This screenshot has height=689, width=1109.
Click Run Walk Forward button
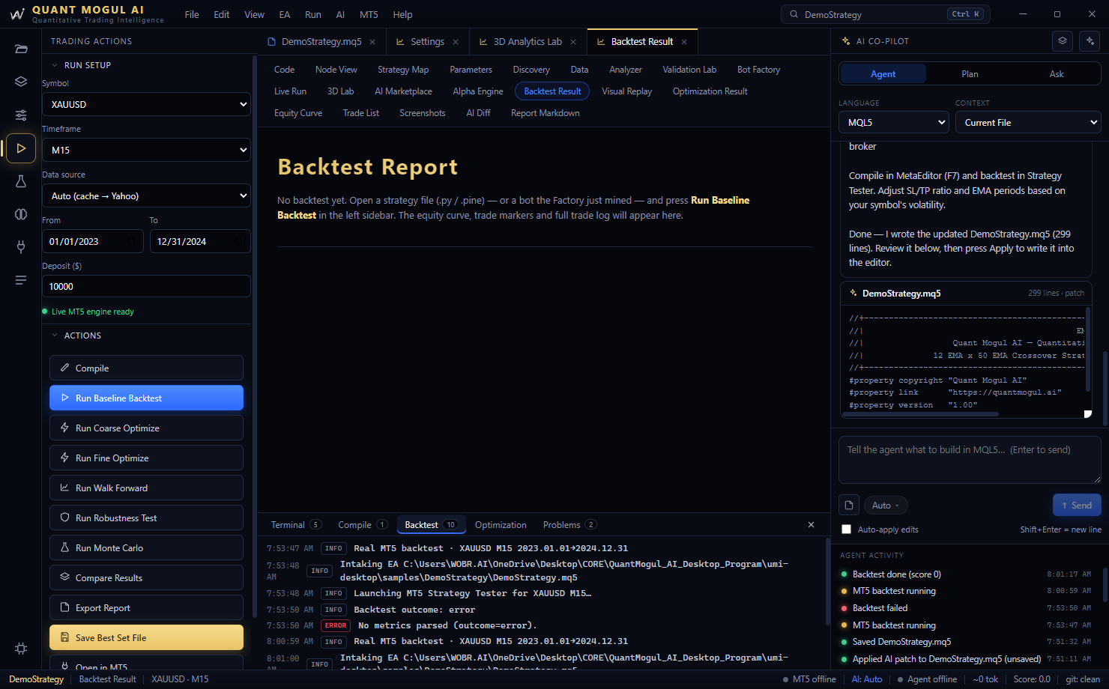click(146, 488)
